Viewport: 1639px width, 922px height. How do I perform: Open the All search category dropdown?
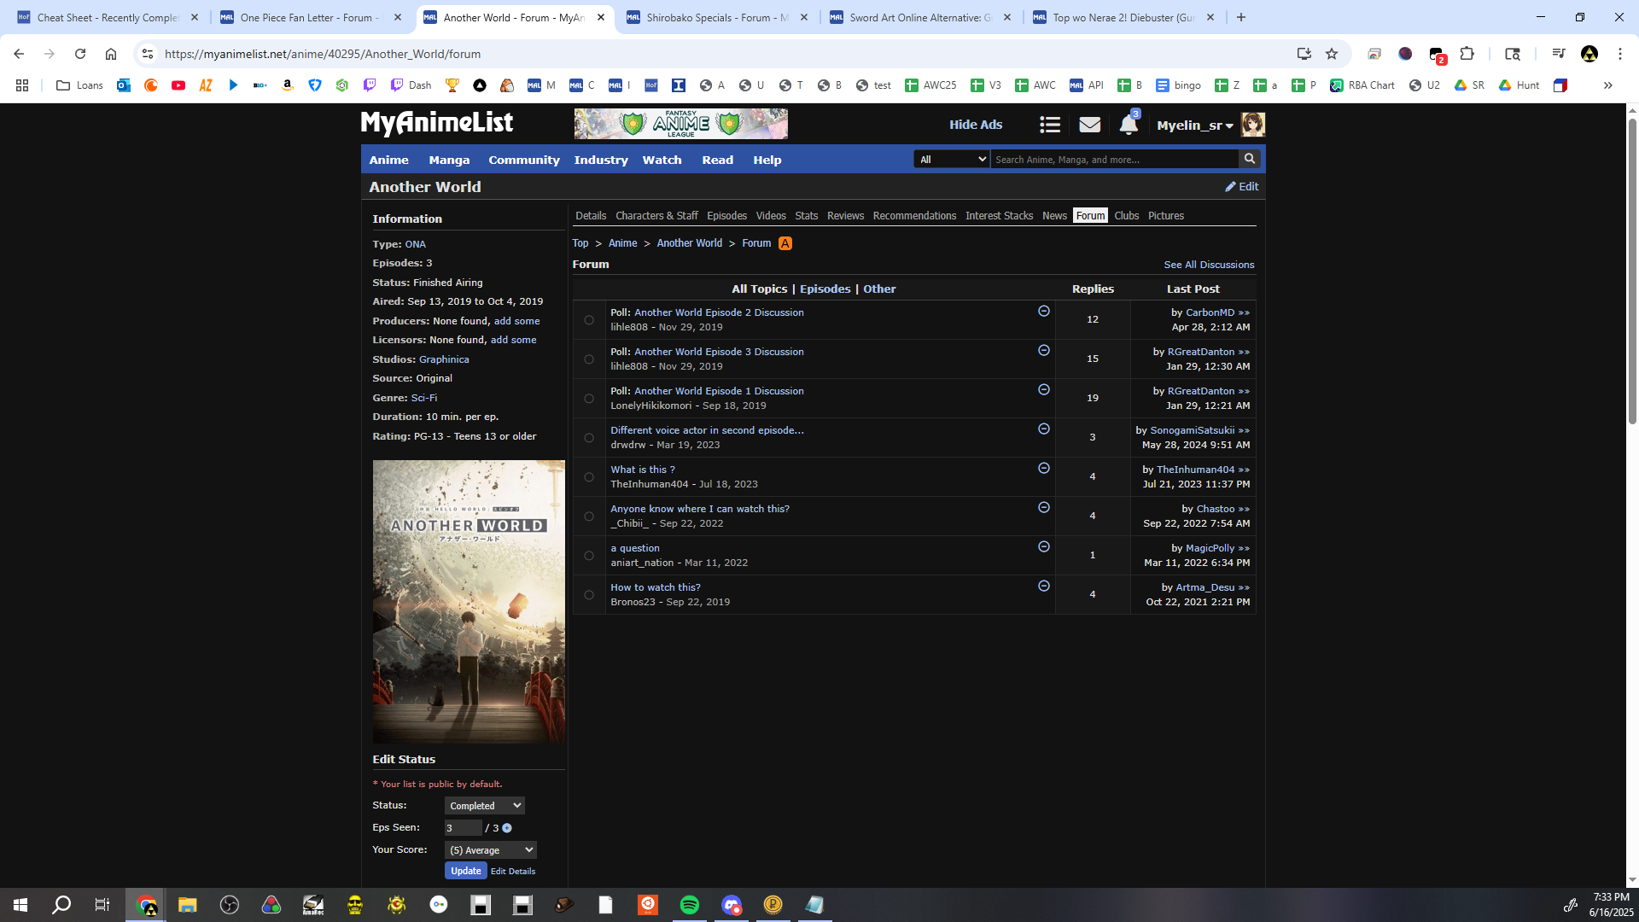pyautogui.click(x=951, y=159)
